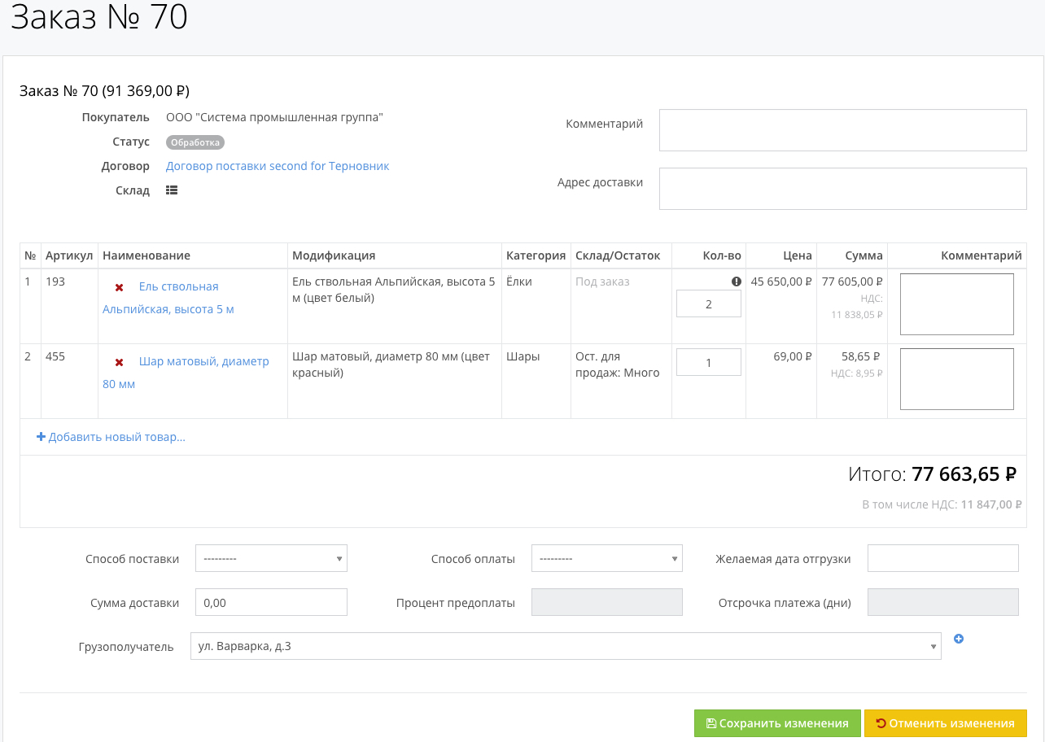Click the Сумма доставки input field
The height and width of the screenshot is (742, 1045).
(x=271, y=603)
